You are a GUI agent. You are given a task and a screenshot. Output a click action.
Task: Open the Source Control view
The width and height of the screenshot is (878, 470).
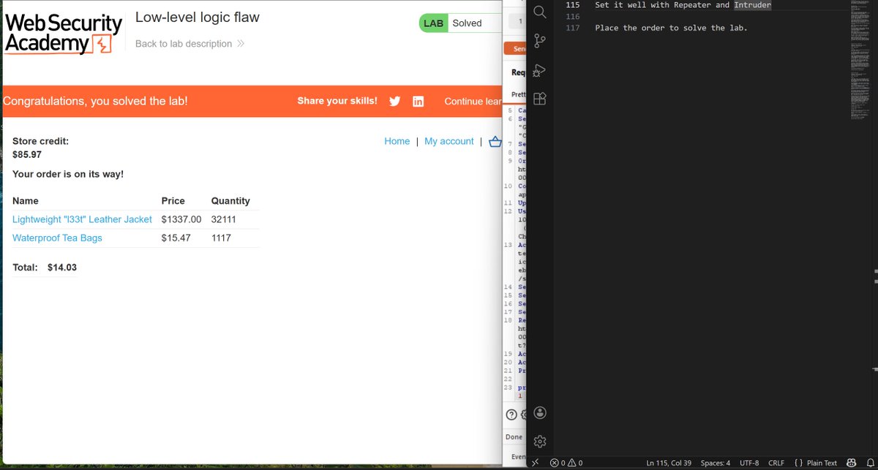pos(539,42)
